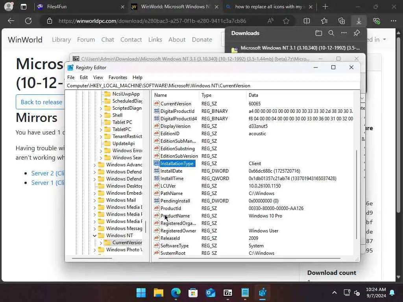Refresh the WinWorld page
Image resolution: width=403 pixels, height=302 pixels.
(x=28, y=21)
